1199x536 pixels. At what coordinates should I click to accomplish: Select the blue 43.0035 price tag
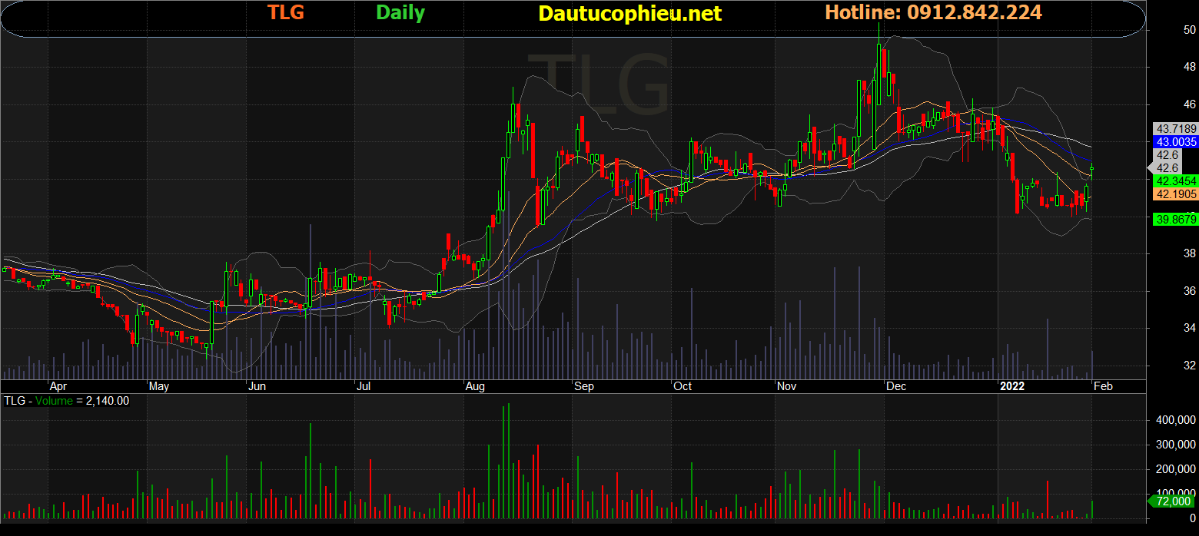pos(1175,142)
